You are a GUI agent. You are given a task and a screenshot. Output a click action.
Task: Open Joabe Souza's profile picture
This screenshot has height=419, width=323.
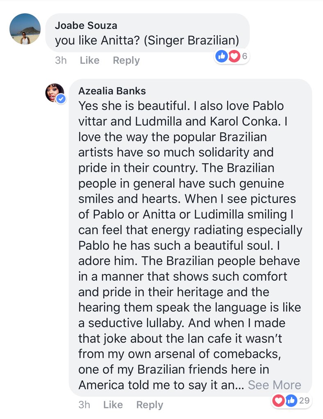25,29
